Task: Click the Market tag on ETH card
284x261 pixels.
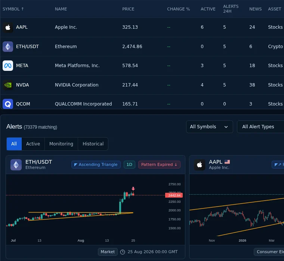Action: pos(108,252)
